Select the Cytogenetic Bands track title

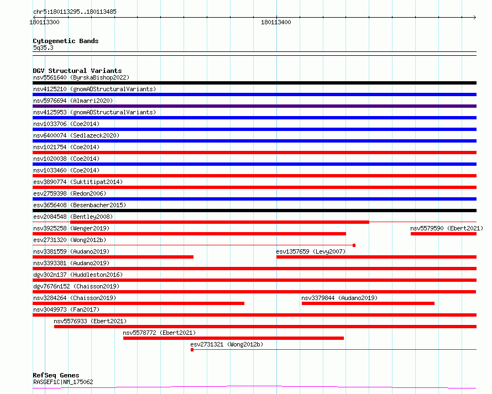coord(66,41)
